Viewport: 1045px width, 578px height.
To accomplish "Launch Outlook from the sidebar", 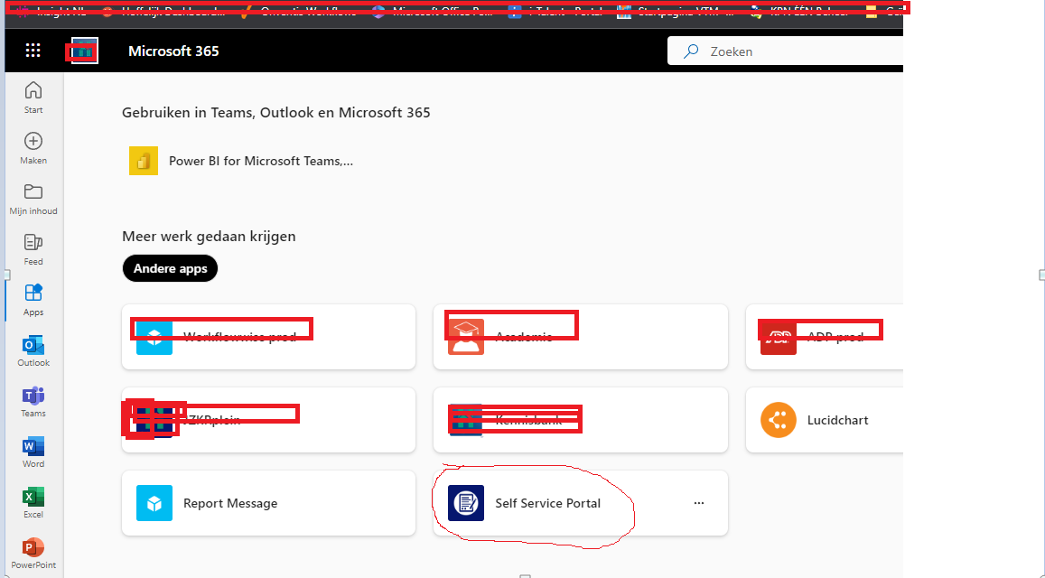I will [33, 350].
